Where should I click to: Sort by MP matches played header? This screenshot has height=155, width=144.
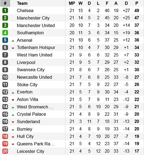pos(72,3)
